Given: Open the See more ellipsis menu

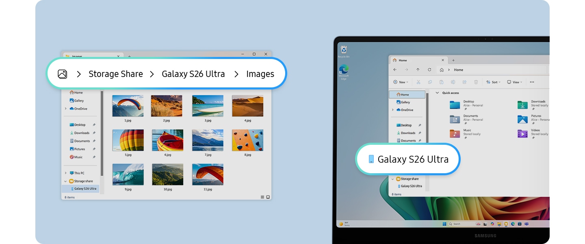Looking at the screenshot, I should click(x=532, y=82).
